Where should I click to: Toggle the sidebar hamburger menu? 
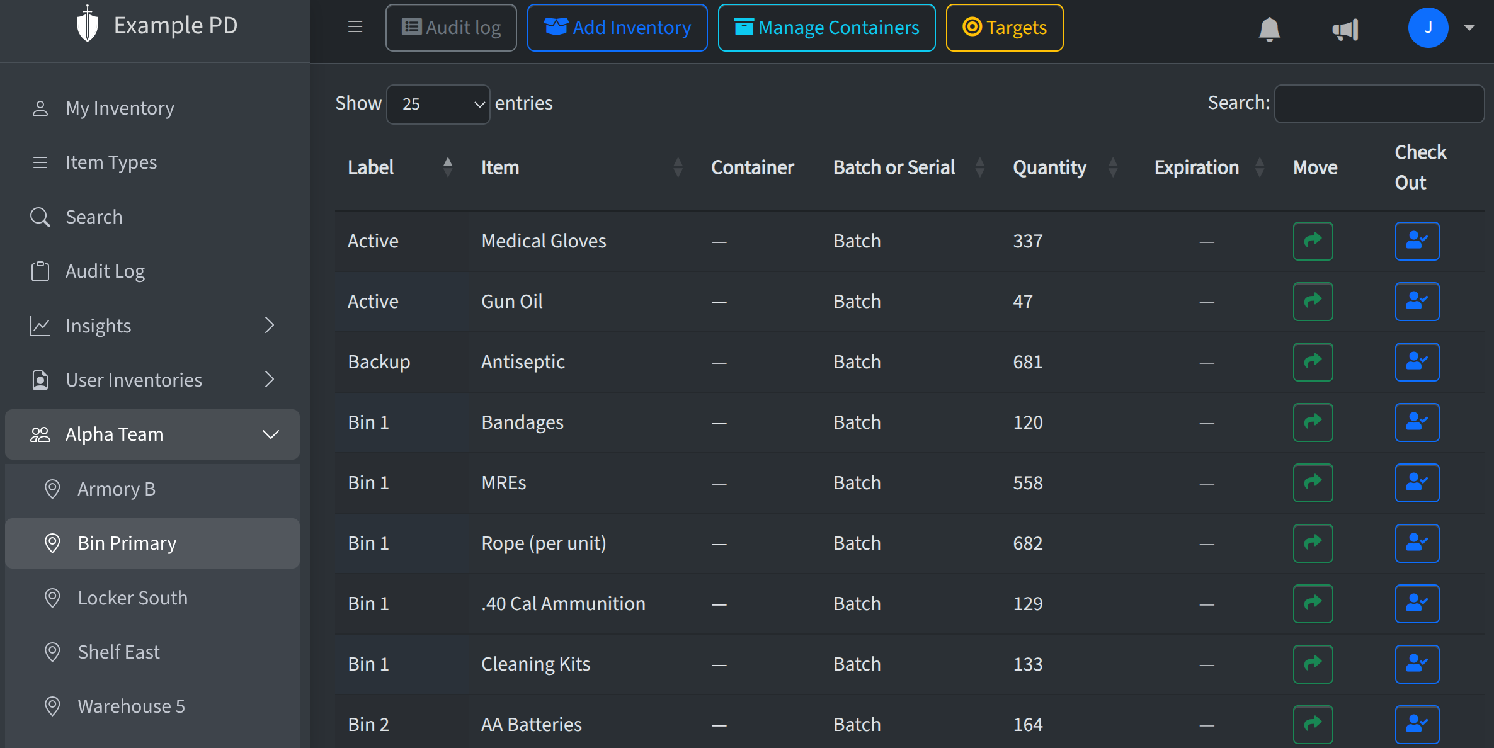point(355,27)
